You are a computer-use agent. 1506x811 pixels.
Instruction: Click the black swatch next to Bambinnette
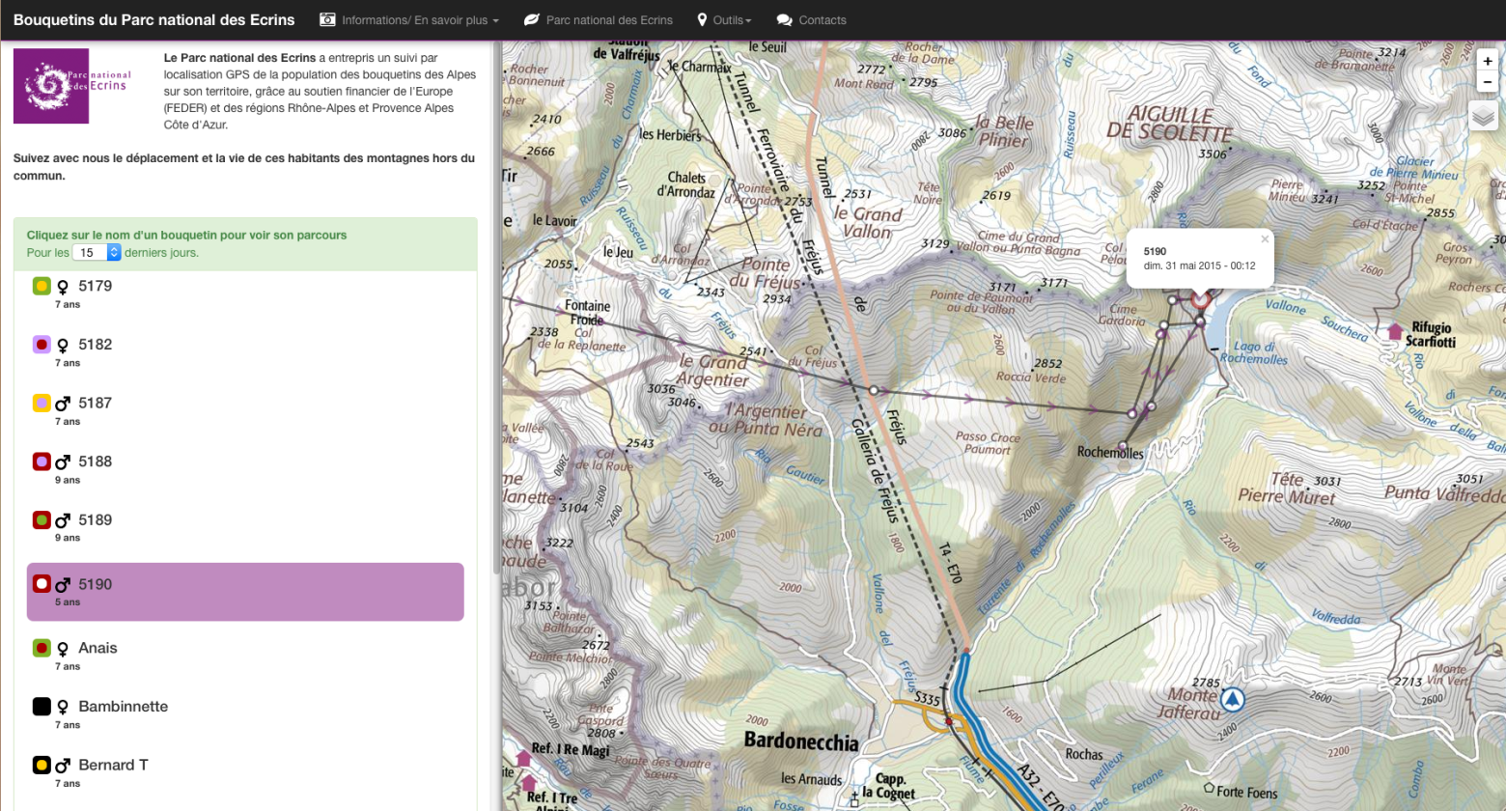42,707
